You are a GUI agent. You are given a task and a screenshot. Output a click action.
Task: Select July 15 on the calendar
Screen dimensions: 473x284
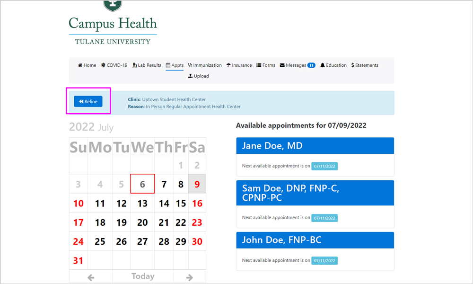click(x=181, y=203)
